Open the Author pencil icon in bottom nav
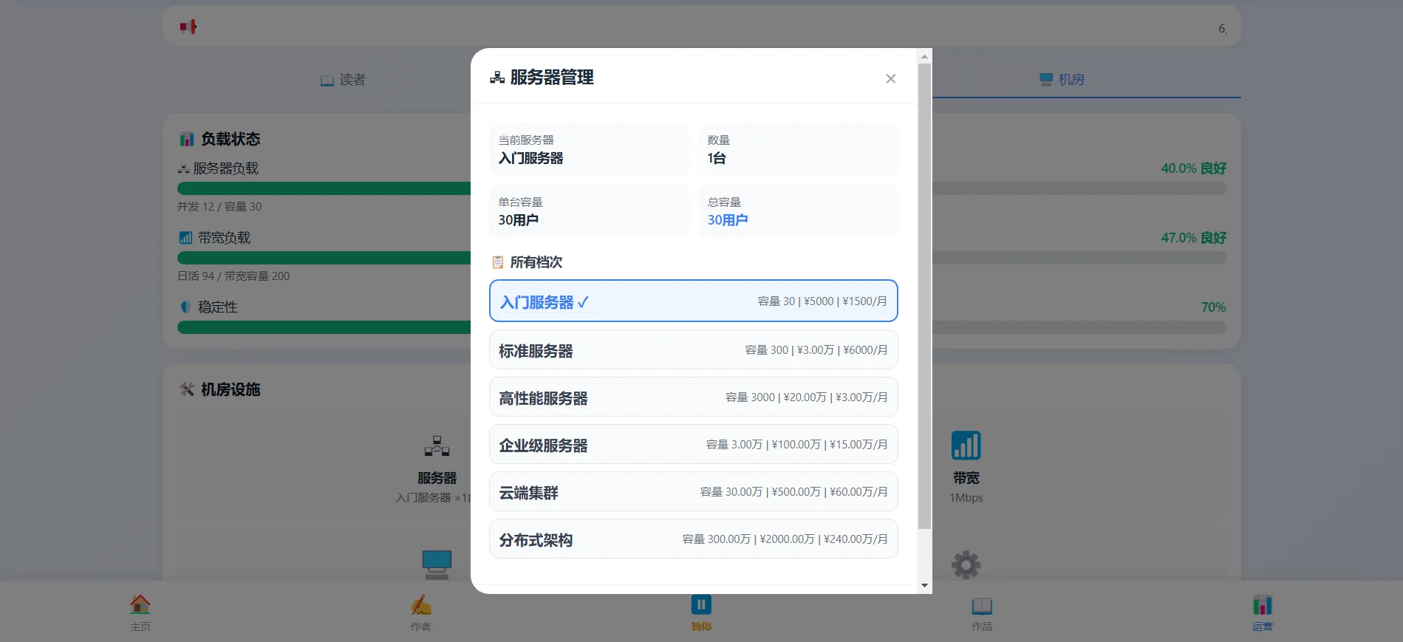 pos(421,604)
